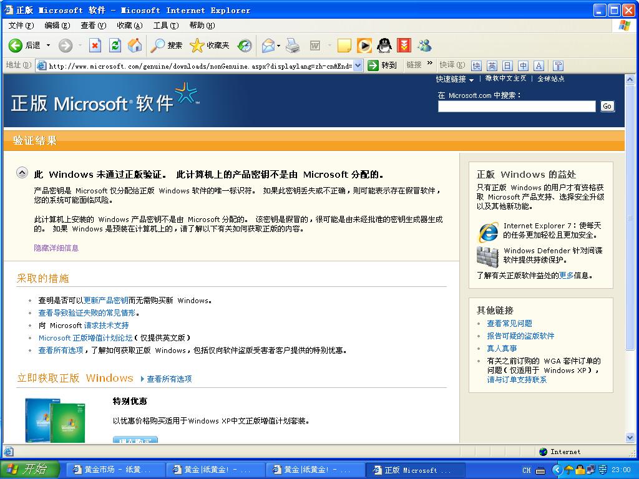Image resolution: width=639 pixels, height=479 pixels.
Task: Click the last 快译 toolbar settings icon
Action: (x=558, y=65)
